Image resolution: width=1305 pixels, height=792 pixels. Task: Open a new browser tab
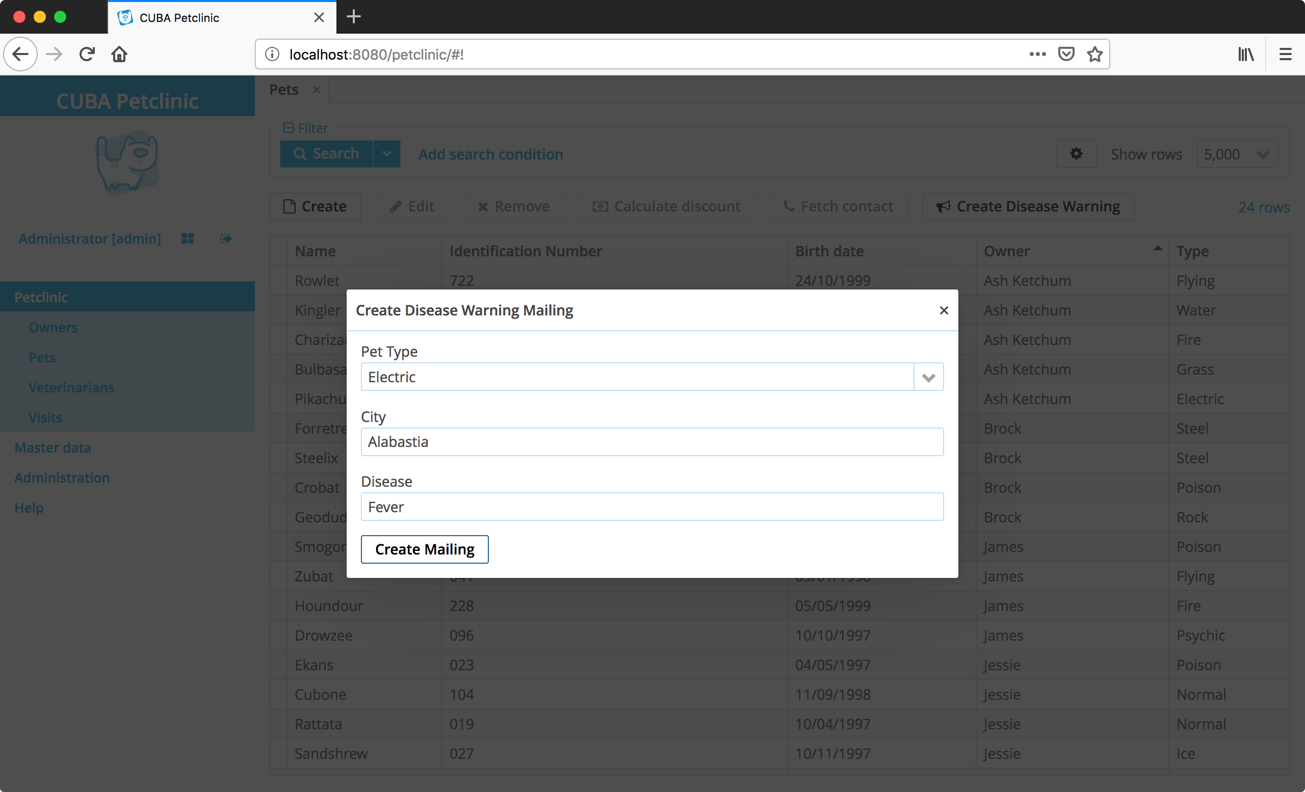[x=353, y=17]
